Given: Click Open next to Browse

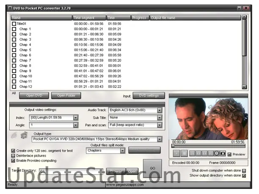Looking at the screenshot, I should (132, 172).
